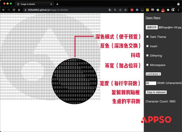Click the Width characters input field
Screen dimensions: 182x132
151,83
